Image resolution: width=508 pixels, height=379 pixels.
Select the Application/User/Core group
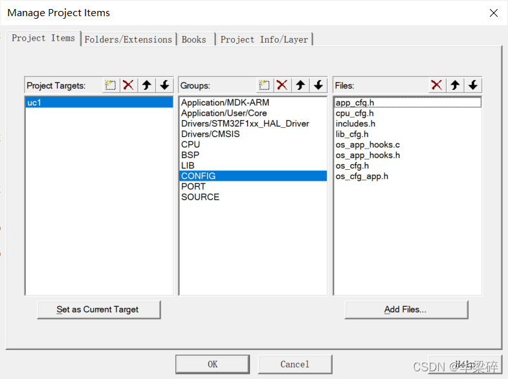click(x=252, y=113)
